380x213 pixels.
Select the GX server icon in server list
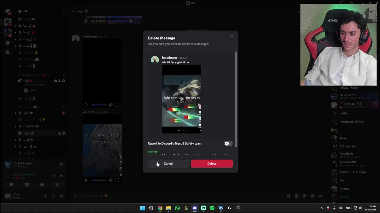(7, 22)
